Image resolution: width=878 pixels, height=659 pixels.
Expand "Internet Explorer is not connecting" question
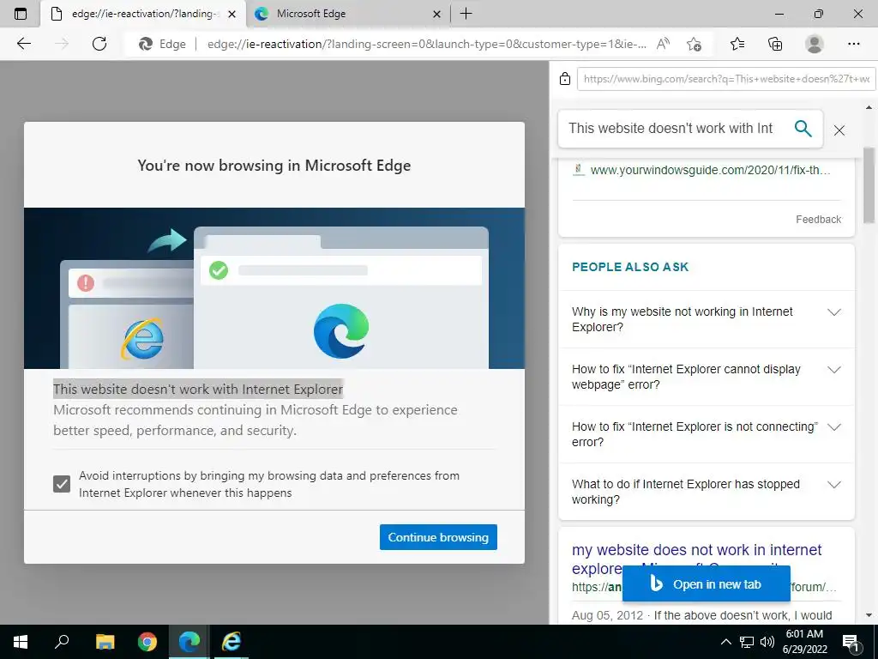[x=707, y=434]
